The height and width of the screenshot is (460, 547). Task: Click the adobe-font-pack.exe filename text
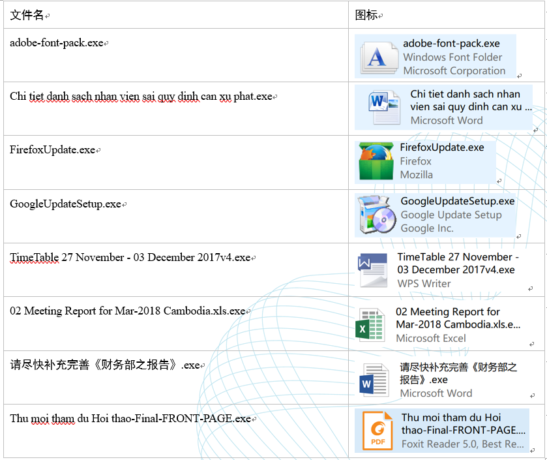coord(57,43)
